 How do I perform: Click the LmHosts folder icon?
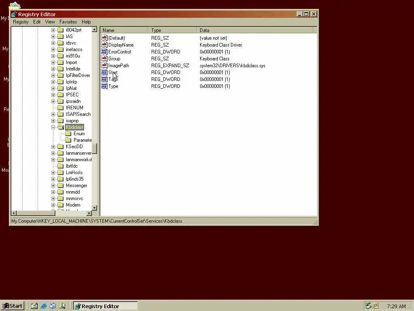coord(61,173)
